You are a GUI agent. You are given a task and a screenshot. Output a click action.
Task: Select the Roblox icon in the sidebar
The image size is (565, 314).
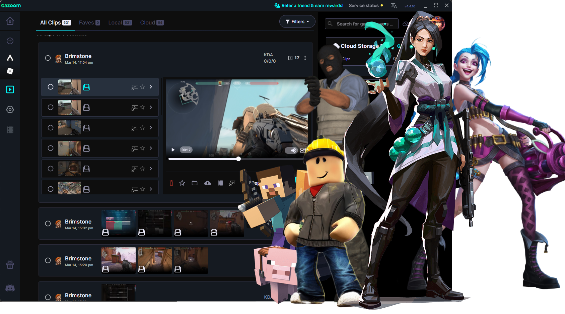coord(10,71)
